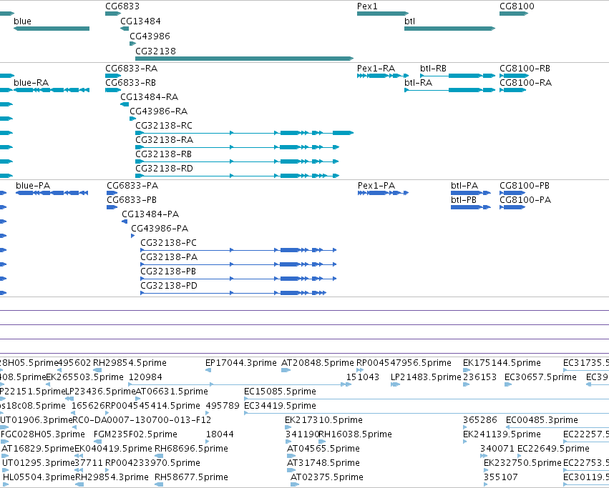Viewport: 609px width, 488px height.
Task: Click the CG32138-PC protein label
Action: (x=169, y=243)
